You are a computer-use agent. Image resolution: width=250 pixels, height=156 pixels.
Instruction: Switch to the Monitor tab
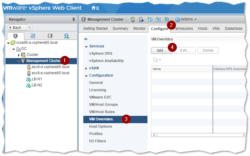tap(139, 29)
